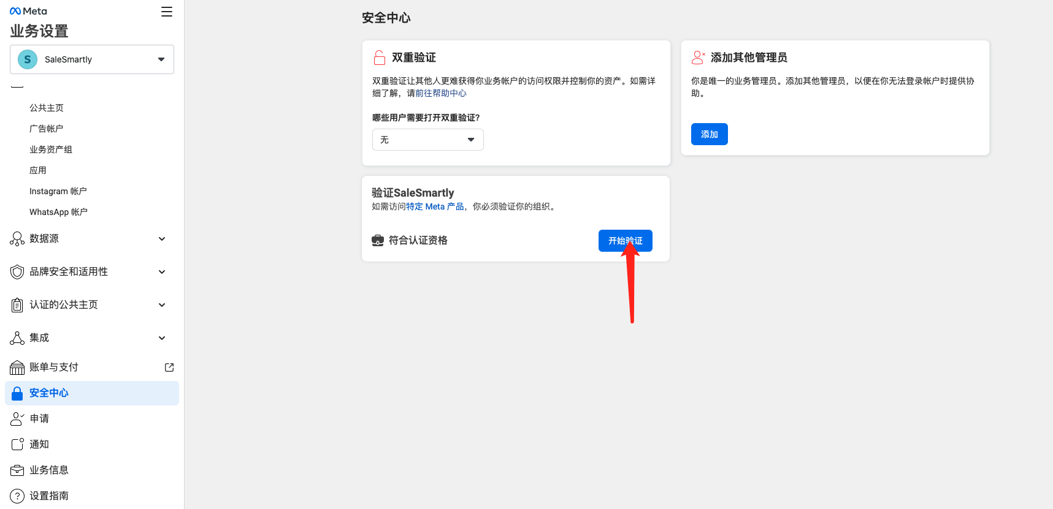Open Instagram 帐户 in the sidebar
The height and width of the screenshot is (509, 1053).
58,191
